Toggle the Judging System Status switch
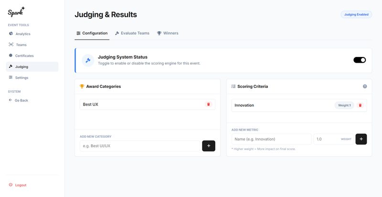 (x=360, y=60)
